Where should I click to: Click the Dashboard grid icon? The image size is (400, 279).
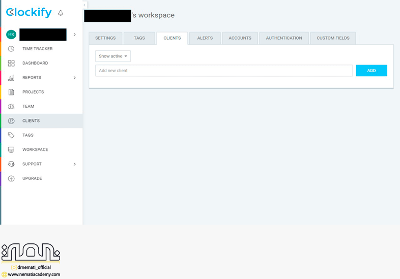(11, 63)
